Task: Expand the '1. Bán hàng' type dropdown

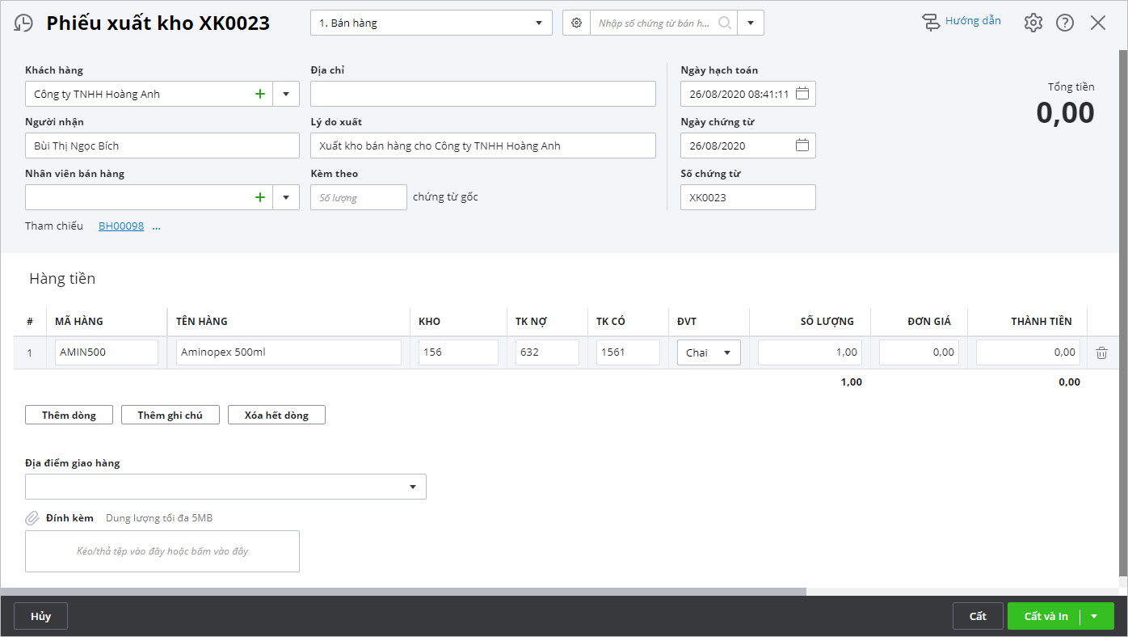Action: pos(539,23)
